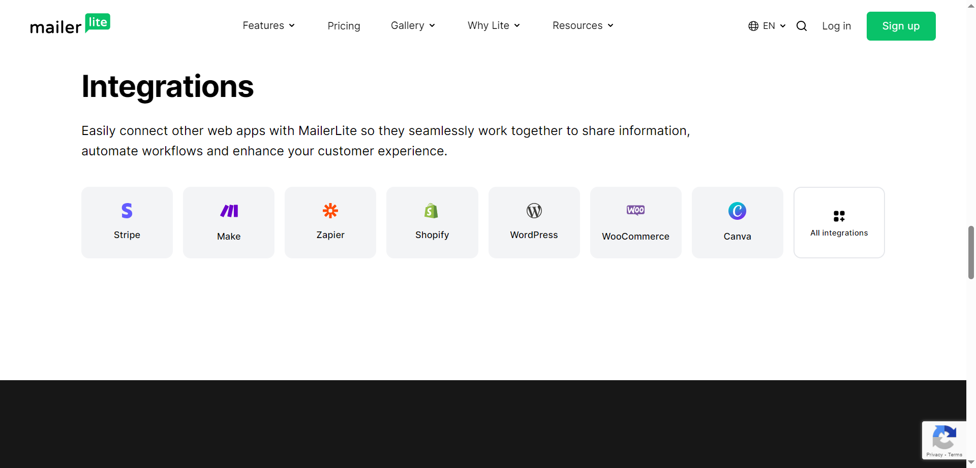
Task: Click the Log in link
Action: coord(837,26)
